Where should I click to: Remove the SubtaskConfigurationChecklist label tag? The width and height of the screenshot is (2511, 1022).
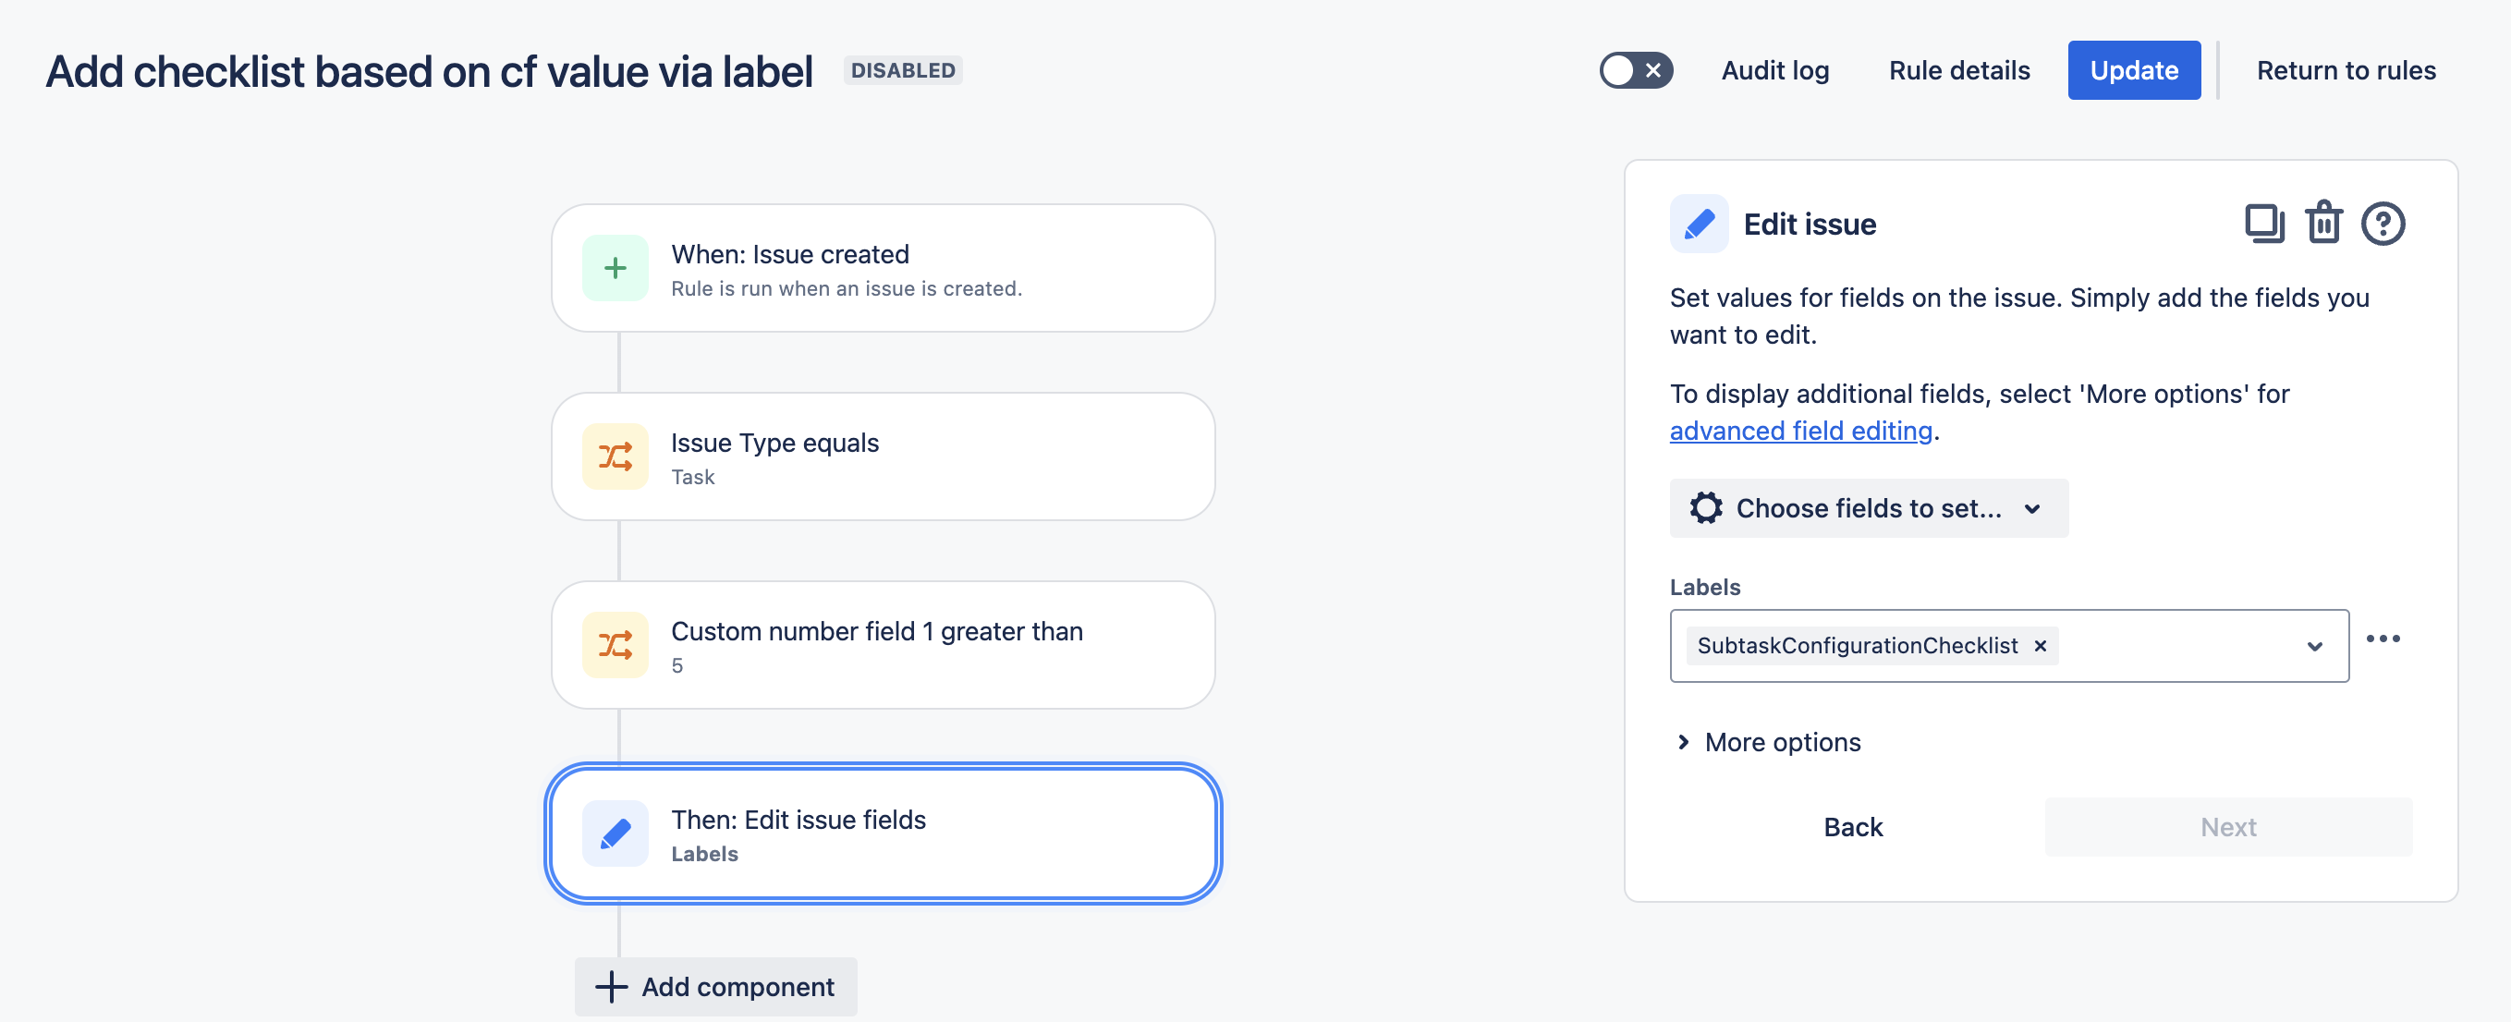[x=2041, y=646]
